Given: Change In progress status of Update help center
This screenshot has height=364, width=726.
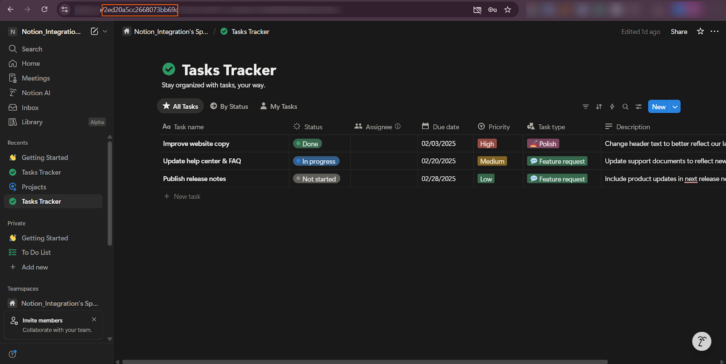Looking at the screenshot, I should (x=316, y=161).
